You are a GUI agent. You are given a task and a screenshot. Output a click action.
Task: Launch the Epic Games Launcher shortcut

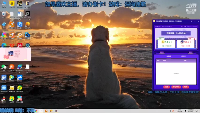pos(27,15)
